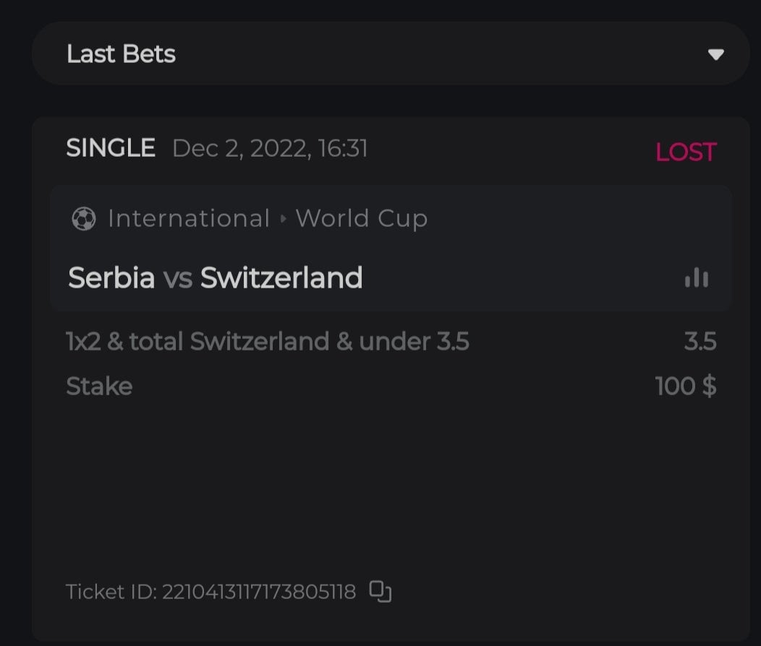The width and height of the screenshot is (761, 646).
Task: Click the 3.5 odds value
Action: pyautogui.click(x=700, y=342)
